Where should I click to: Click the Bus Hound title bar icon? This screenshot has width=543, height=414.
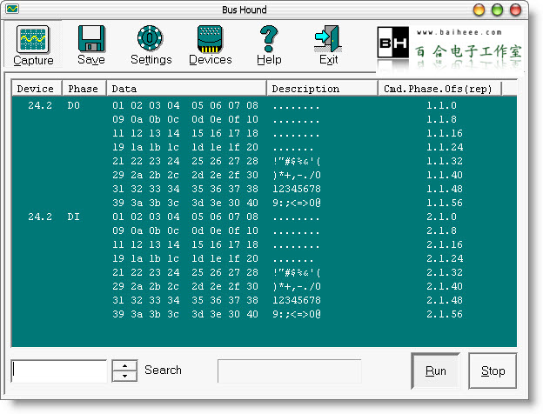(x=12, y=9)
